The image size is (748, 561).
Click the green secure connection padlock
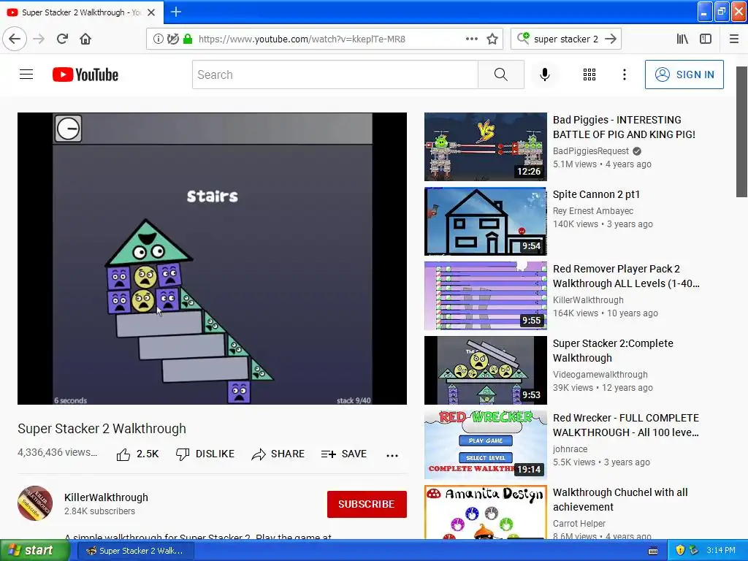pos(188,39)
